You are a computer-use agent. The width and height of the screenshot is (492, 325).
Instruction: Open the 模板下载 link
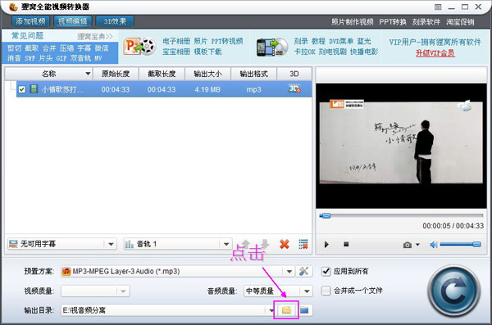207,52
